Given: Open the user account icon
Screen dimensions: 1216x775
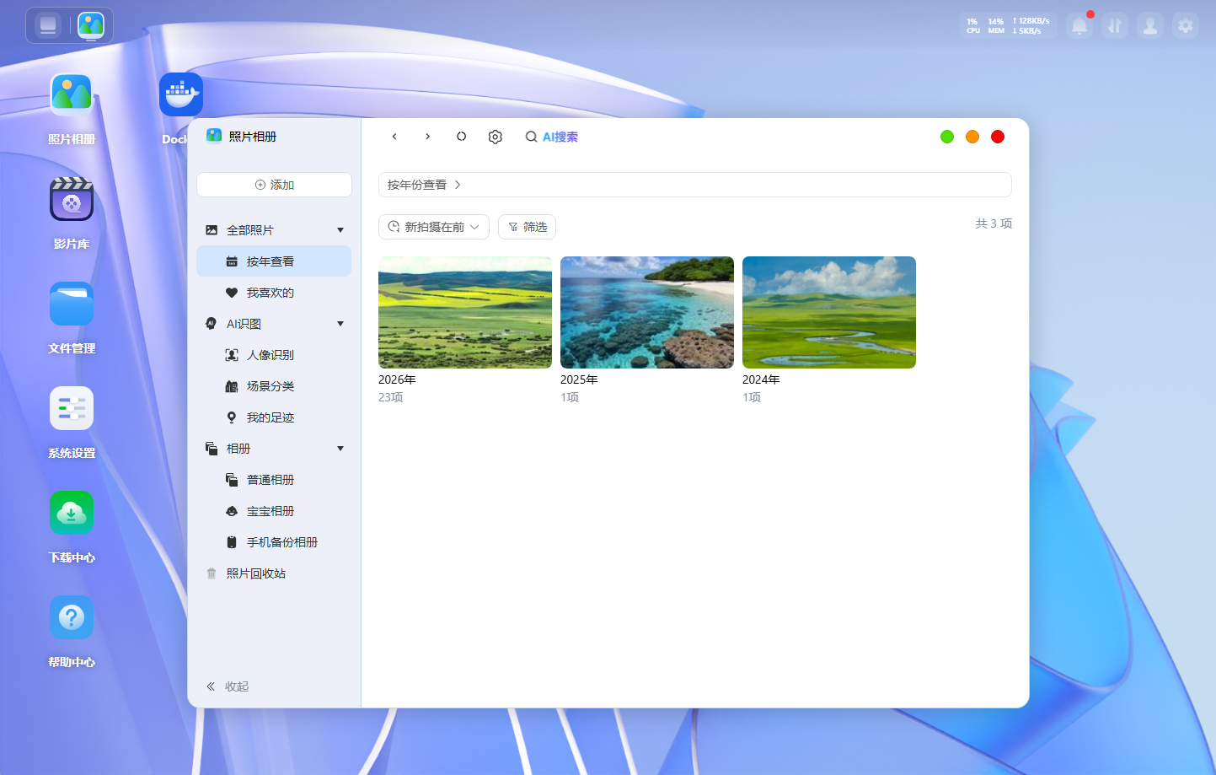Looking at the screenshot, I should [x=1150, y=26].
